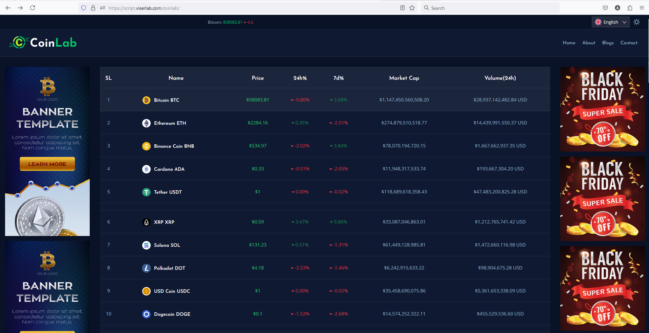Open the browser hamburger menu
The image size is (649, 333).
click(x=642, y=8)
